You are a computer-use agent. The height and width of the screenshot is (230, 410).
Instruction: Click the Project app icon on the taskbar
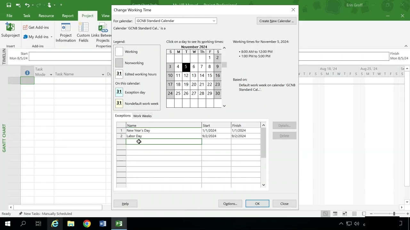[119, 224]
